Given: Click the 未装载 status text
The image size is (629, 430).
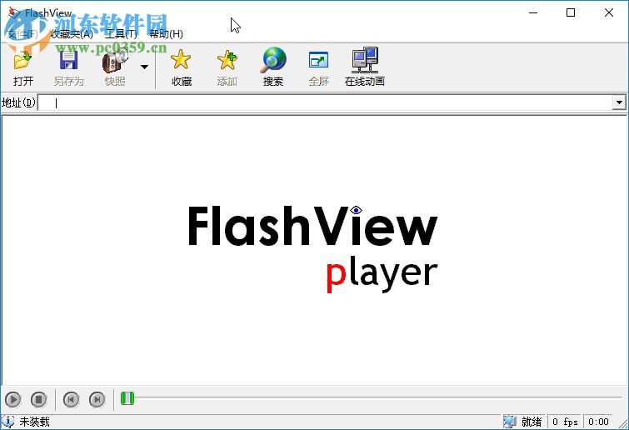Looking at the screenshot, I should [34, 422].
